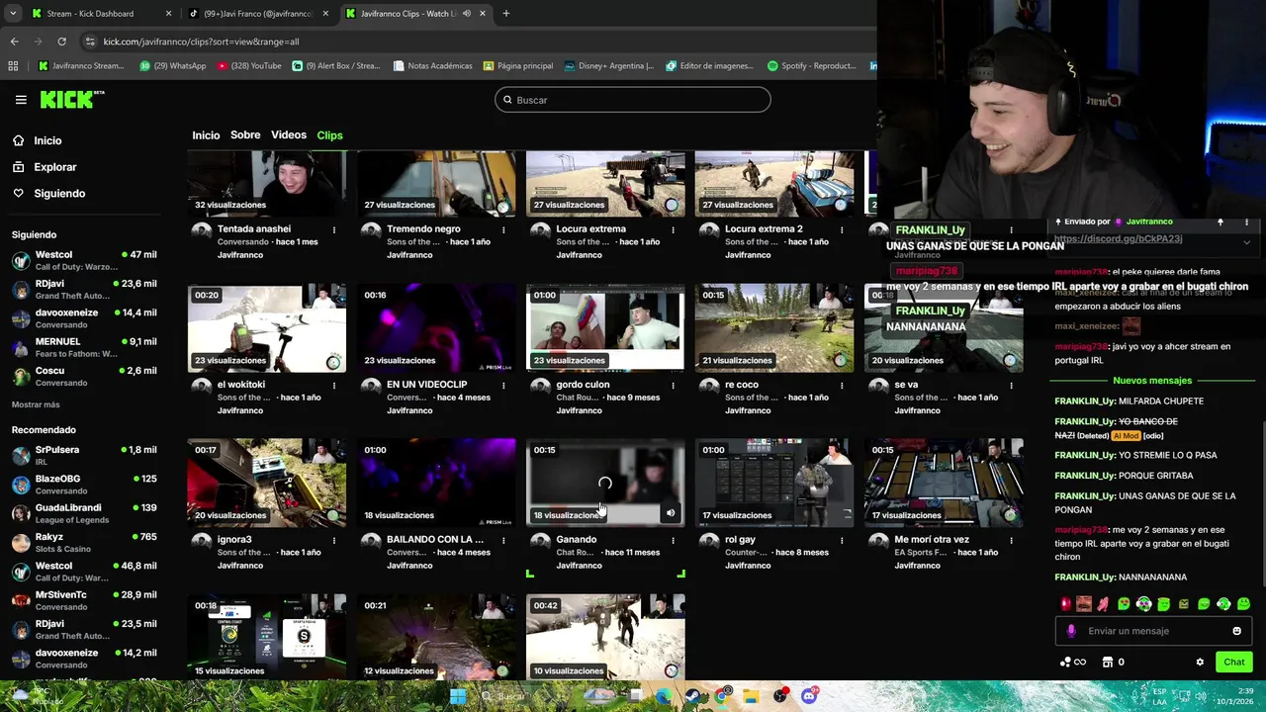Open chat settings gear icon
The width and height of the screenshot is (1266, 712).
[1200, 663]
